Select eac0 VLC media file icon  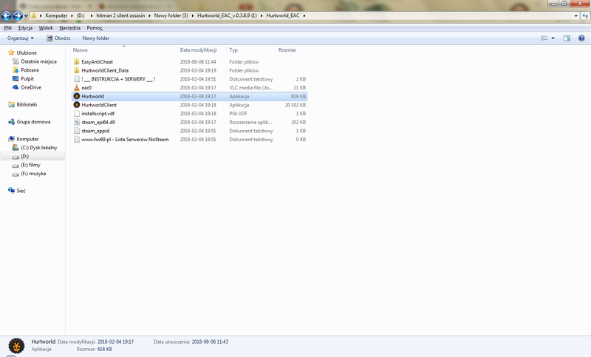pyautogui.click(x=77, y=87)
